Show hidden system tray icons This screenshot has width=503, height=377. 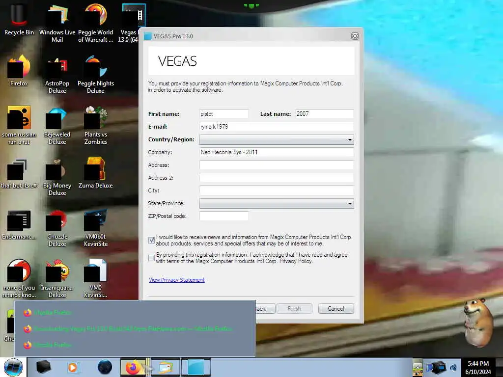click(x=418, y=368)
